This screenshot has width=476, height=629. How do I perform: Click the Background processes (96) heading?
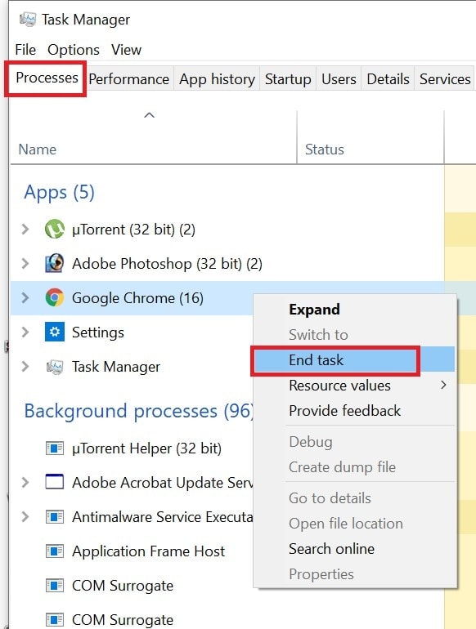pyautogui.click(x=139, y=411)
